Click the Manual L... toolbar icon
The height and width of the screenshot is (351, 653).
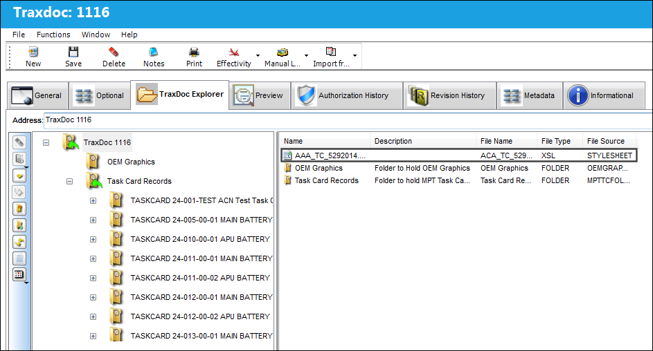pos(283,52)
